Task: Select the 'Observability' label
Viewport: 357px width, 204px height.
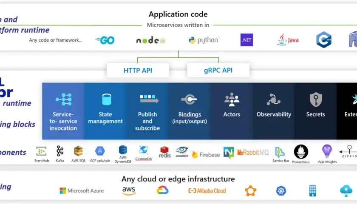Action: tap(274, 114)
